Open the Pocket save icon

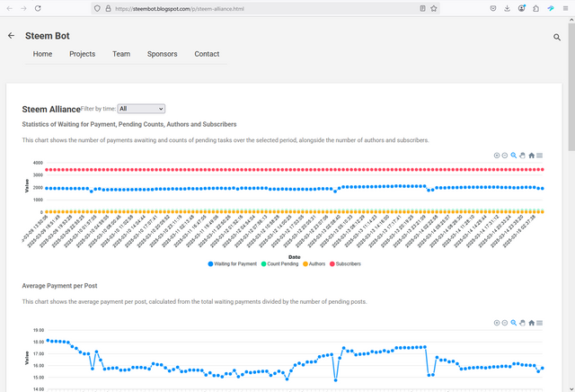pyautogui.click(x=493, y=8)
